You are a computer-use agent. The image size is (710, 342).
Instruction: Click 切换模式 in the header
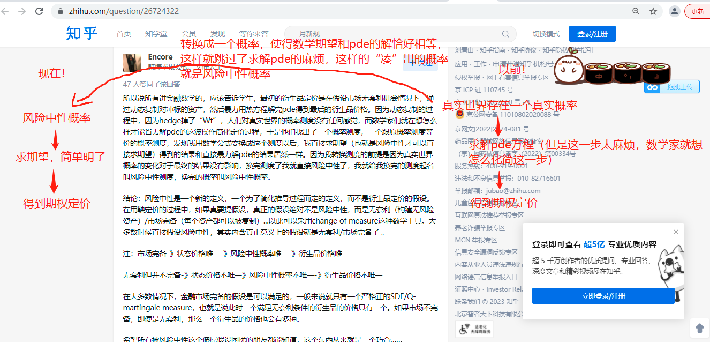coord(546,34)
